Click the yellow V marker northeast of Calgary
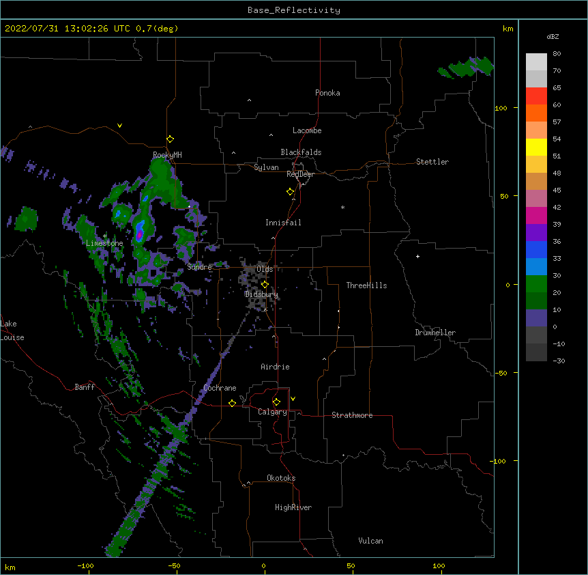 (293, 399)
